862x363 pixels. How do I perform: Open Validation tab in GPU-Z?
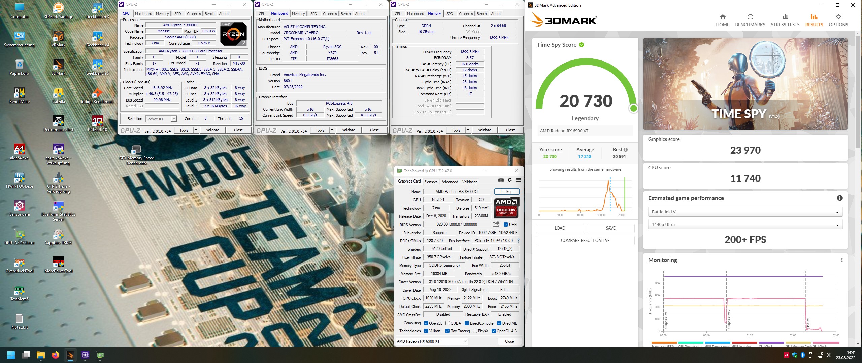coord(470,182)
